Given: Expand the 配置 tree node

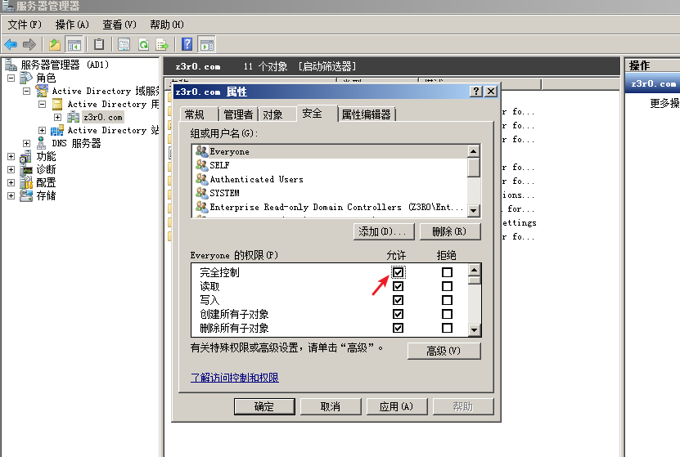Looking at the screenshot, I should [11, 182].
